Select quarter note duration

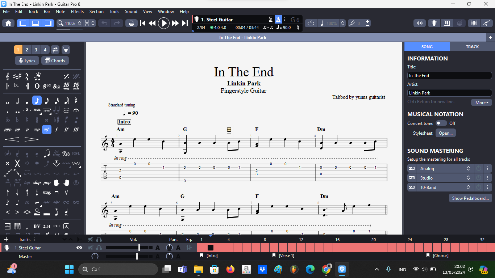coord(27,101)
